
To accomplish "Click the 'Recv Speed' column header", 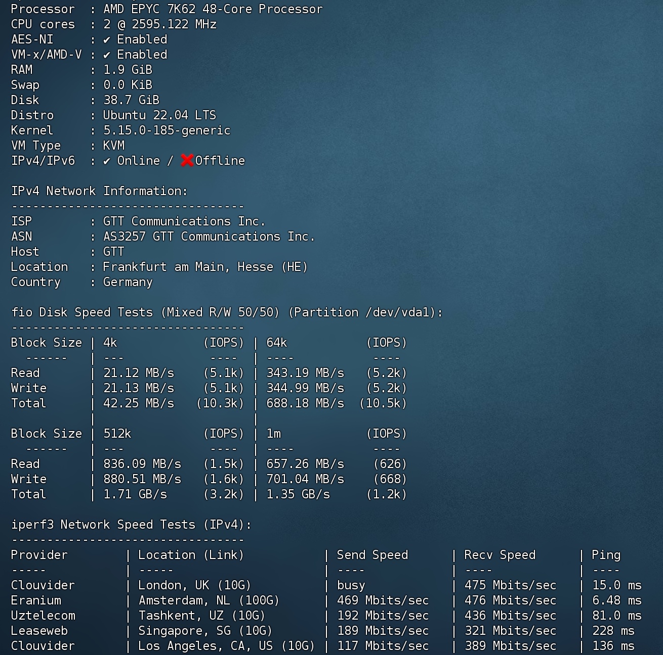I will click(500, 555).
